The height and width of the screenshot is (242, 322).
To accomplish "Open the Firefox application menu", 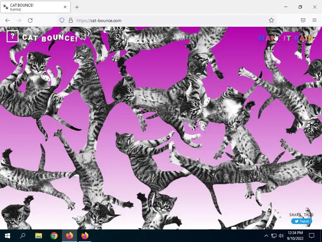I will [x=314, y=20].
